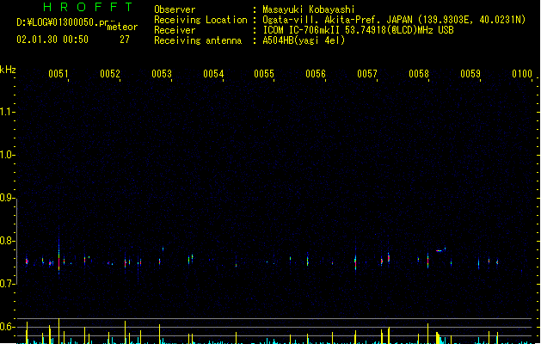Viewport: 541px width, 344px height.
Task: Click the 'Receiver' field label
Action: (x=175, y=30)
